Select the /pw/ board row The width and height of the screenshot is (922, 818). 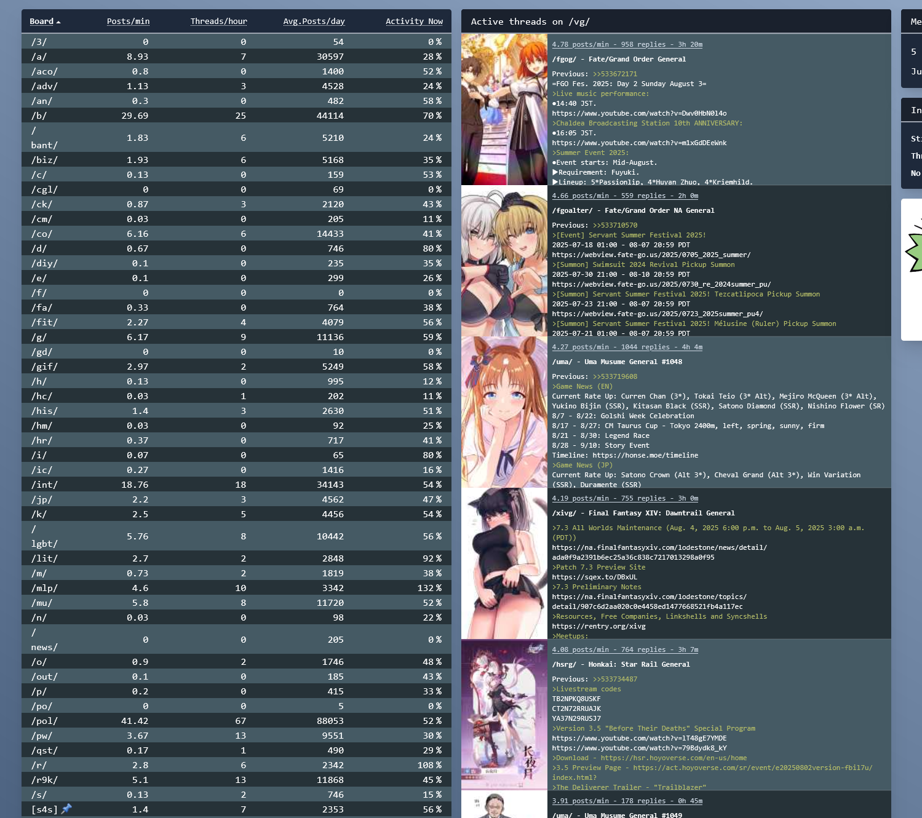pyautogui.click(x=236, y=736)
